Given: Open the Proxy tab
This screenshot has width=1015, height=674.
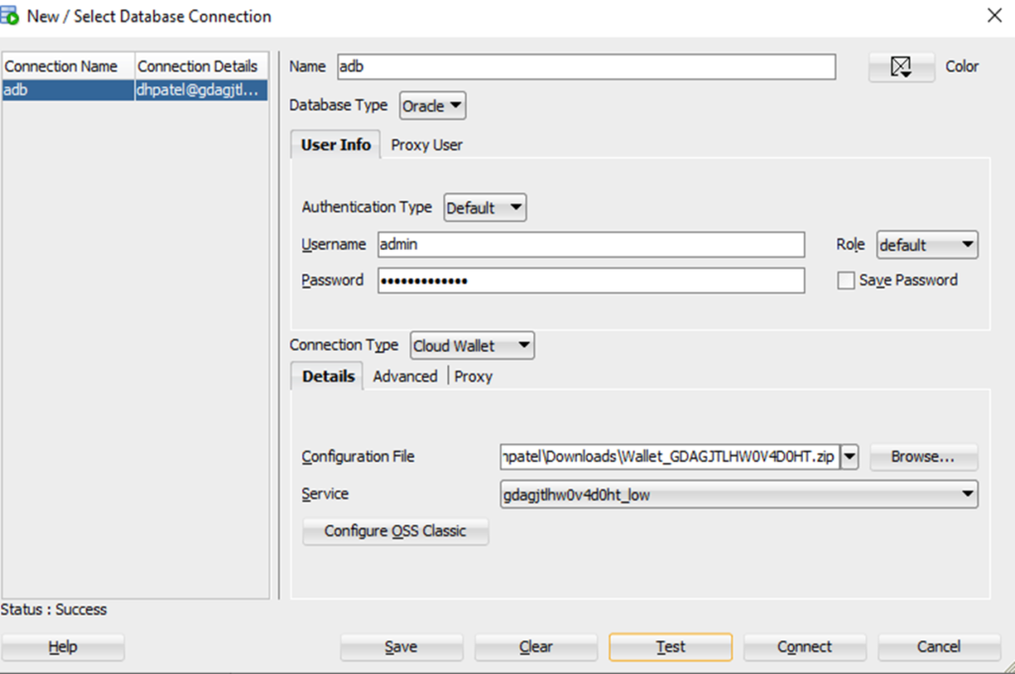Looking at the screenshot, I should coord(473,377).
